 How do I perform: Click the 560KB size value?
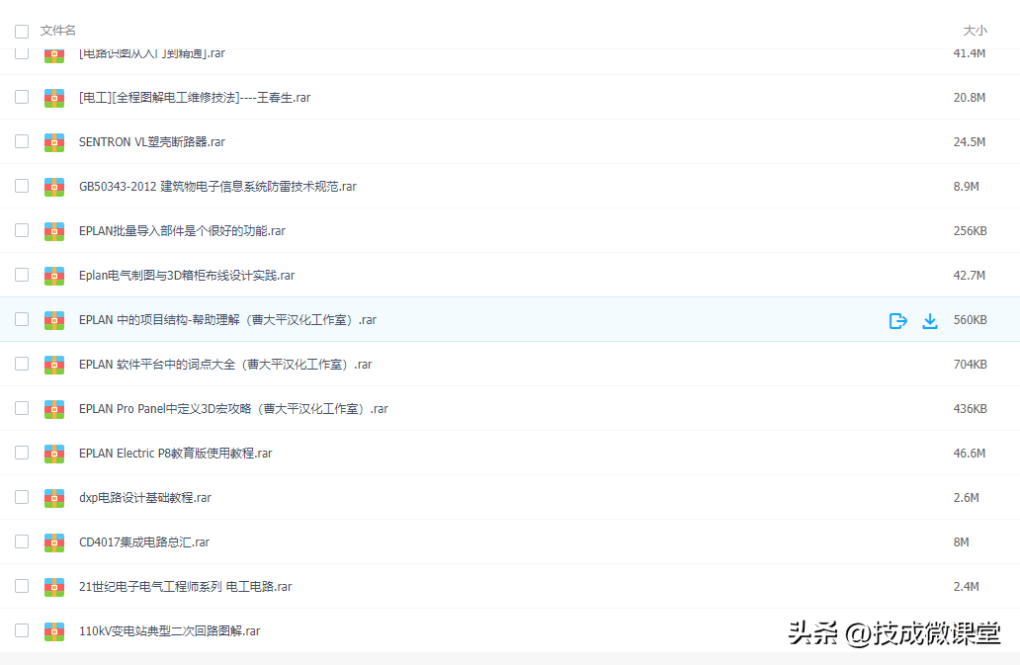[x=970, y=320]
